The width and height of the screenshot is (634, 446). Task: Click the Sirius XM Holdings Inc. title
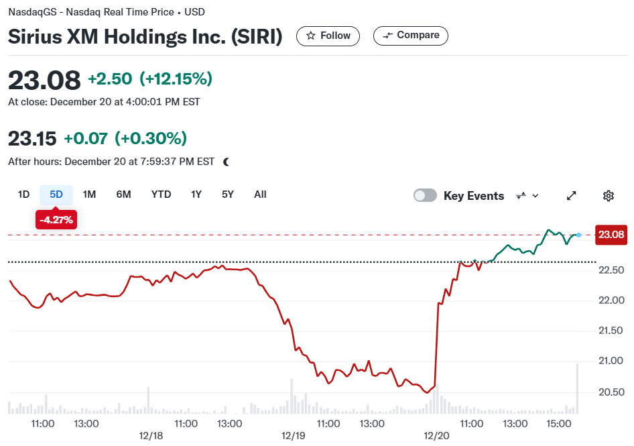(145, 36)
